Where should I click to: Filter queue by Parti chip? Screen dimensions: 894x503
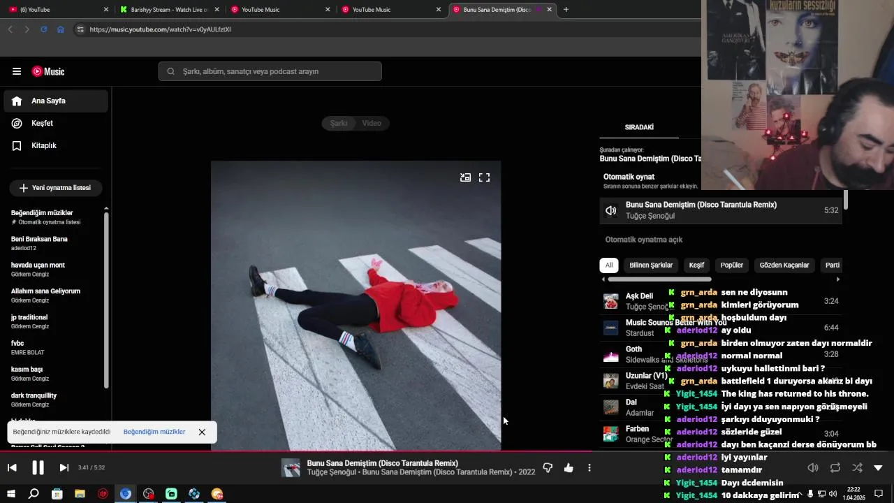pos(832,265)
